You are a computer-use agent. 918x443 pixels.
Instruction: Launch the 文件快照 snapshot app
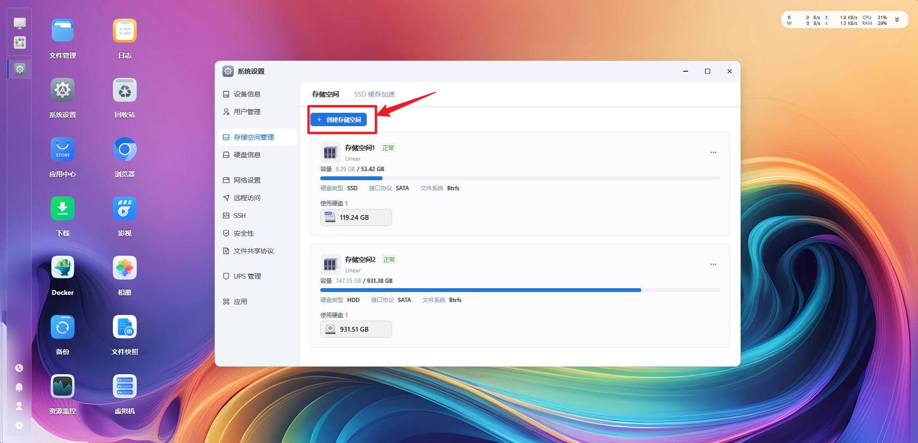pyautogui.click(x=125, y=327)
